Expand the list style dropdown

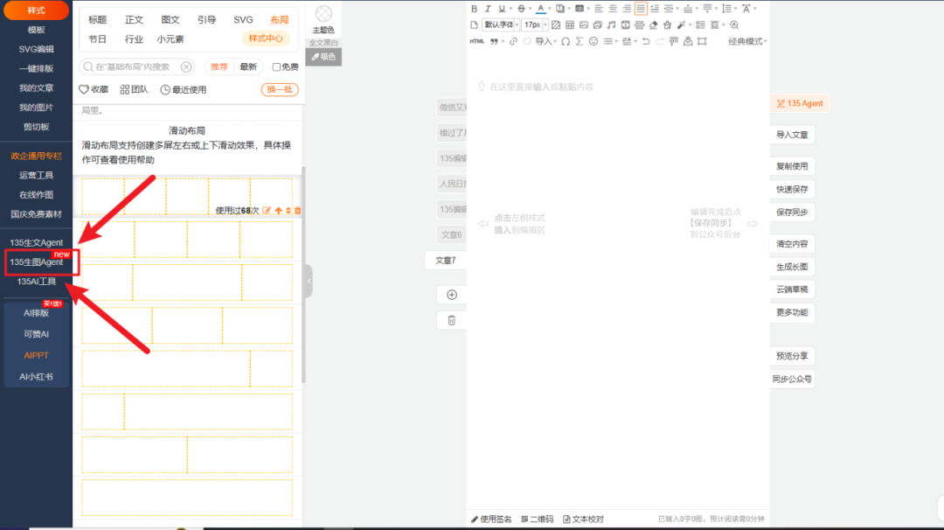pyautogui.click(x=616, y=42)
